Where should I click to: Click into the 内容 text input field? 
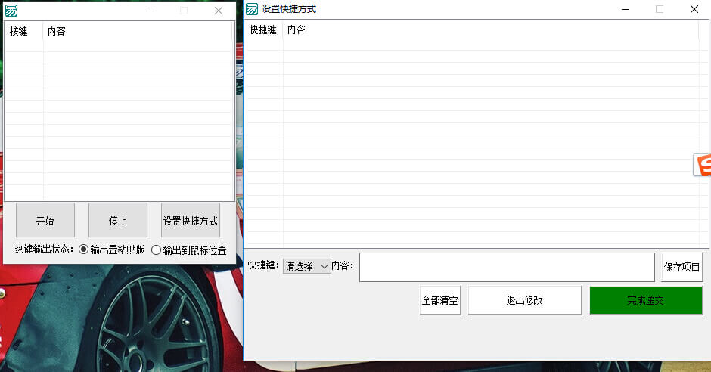[x=506, y=267]
